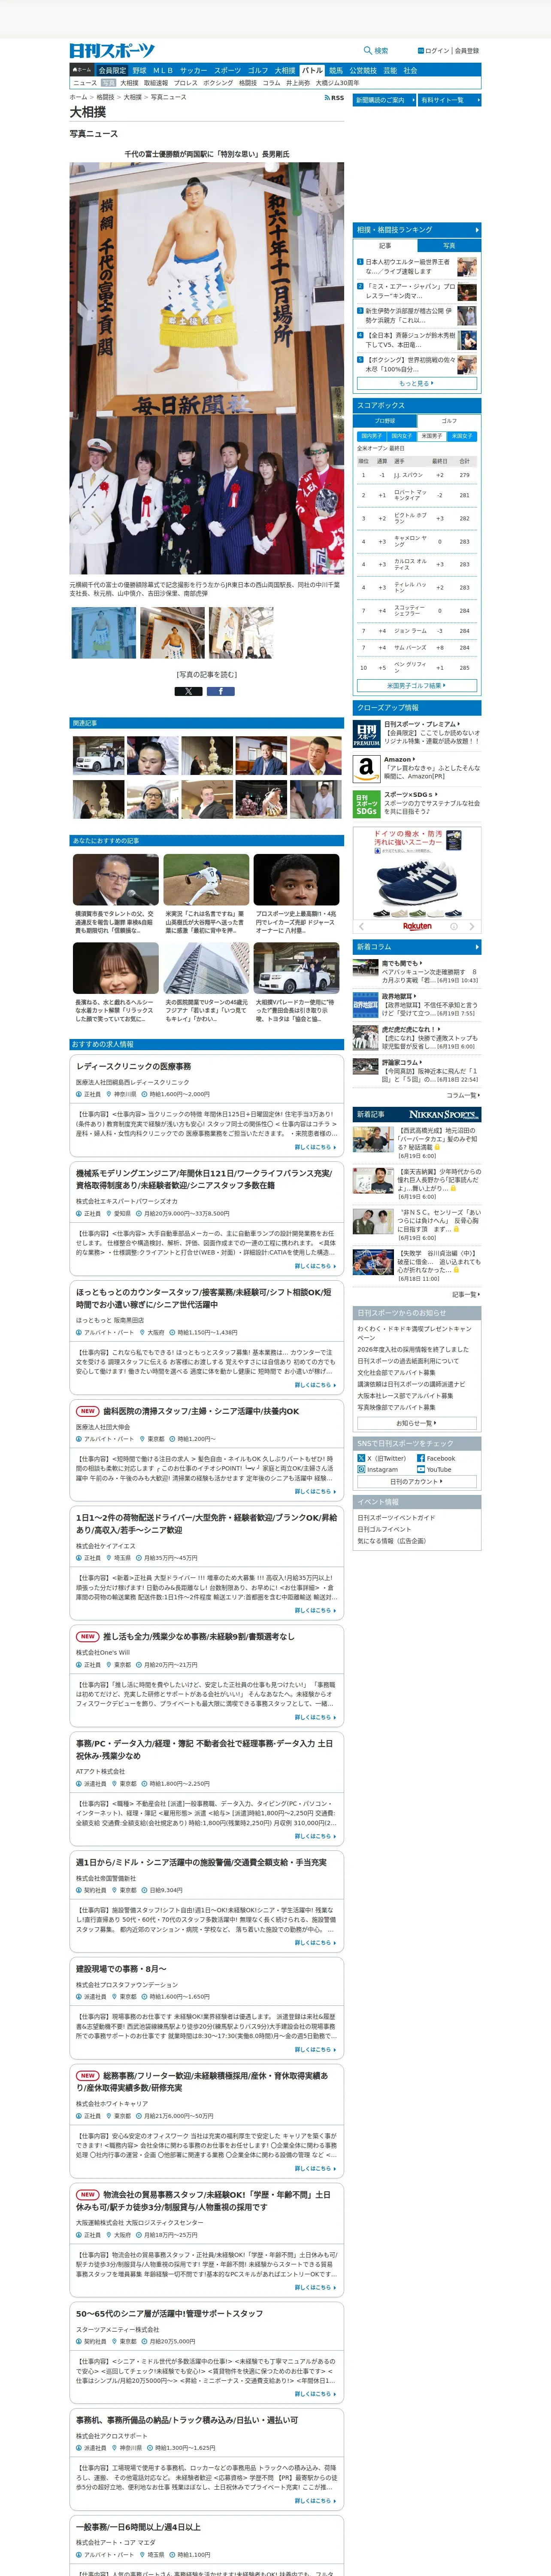Open the 日刊スポーツ SDGs logo promo
This screenshot has width=551, height=2576.
click(366, 804)
